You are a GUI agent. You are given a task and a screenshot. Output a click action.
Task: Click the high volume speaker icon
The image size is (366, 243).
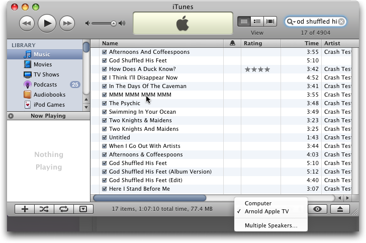122,23
